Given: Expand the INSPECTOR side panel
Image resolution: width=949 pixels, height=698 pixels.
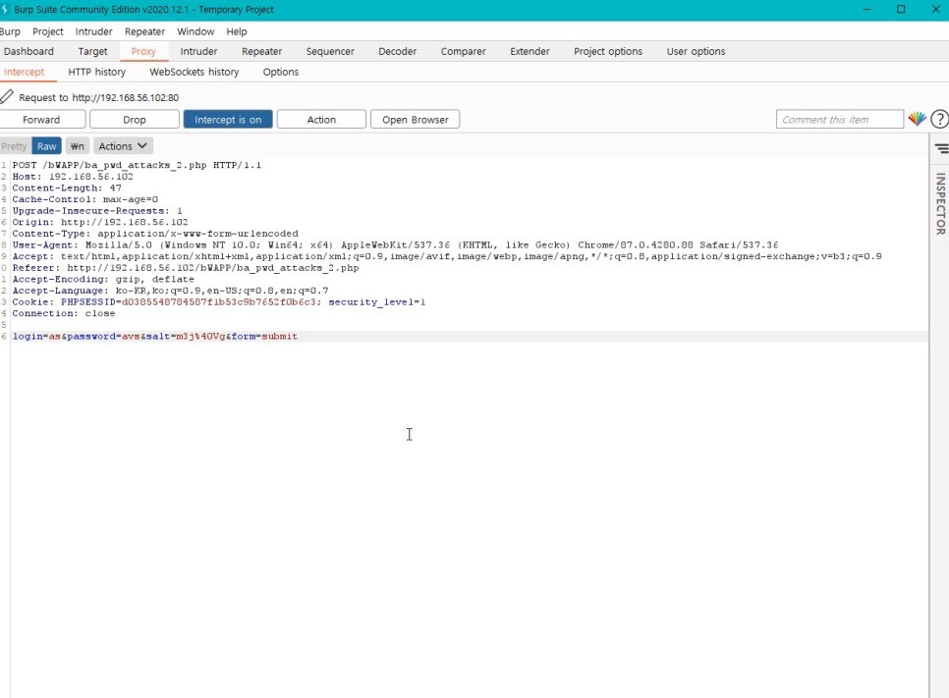Looking at the screenshot, I should (940, 204).
